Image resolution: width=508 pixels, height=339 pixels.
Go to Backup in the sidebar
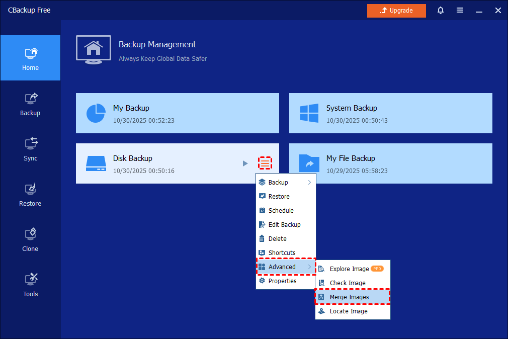pos(30,104)
